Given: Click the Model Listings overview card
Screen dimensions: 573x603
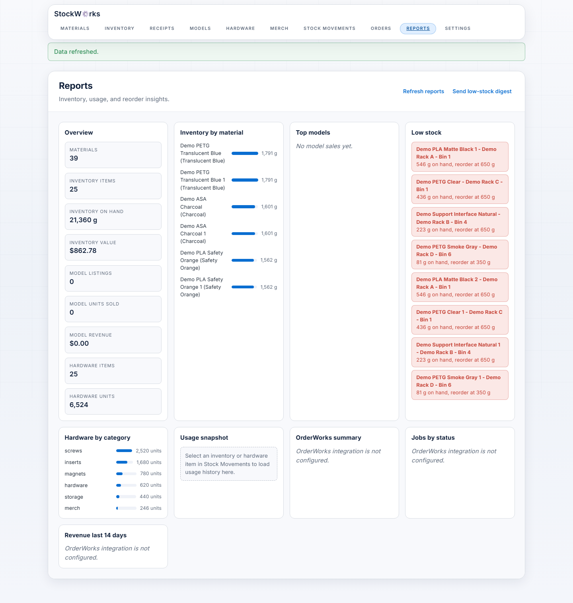Looking at the screenshot, I should (x=113, y=278).
